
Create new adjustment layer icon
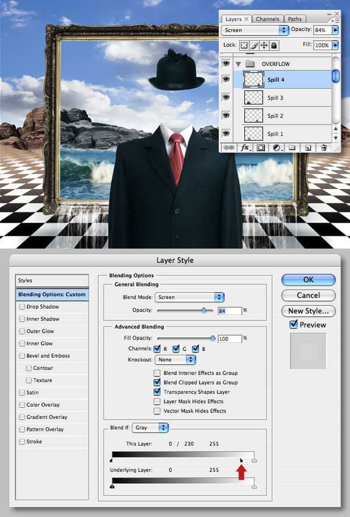click(277, 148)
